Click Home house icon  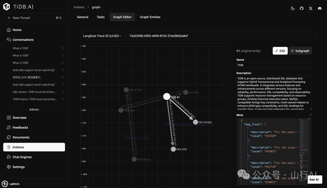pyautogui.click(x=9, y=30)
